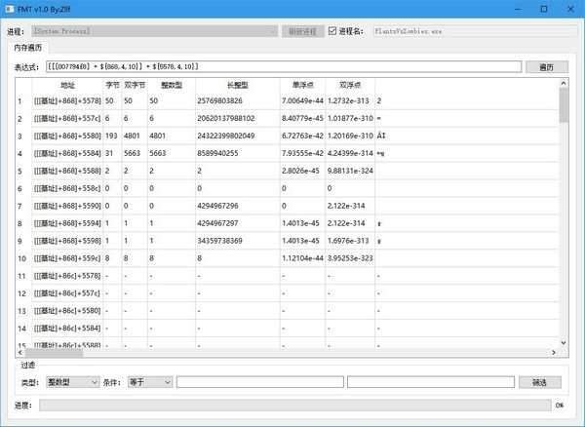585x427 pixels.
Task: Click long integer value 8589940255
Action: [x=217, y=153]
